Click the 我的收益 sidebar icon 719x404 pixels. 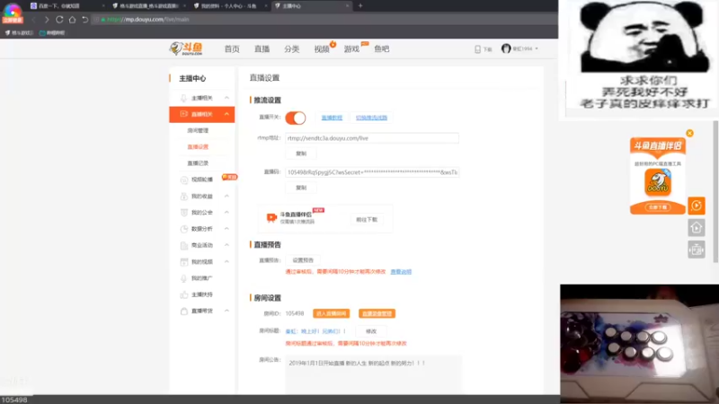click(184, 196)
